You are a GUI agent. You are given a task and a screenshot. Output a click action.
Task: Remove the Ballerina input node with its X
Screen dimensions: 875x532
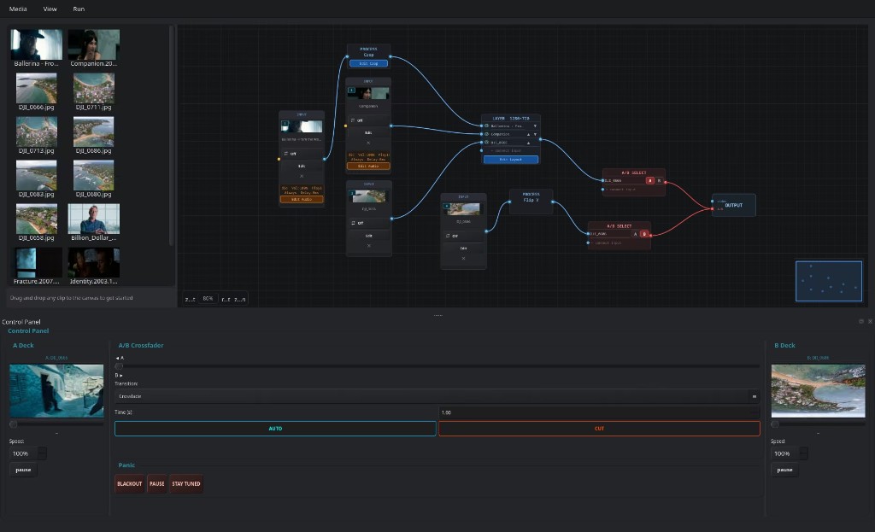302,176
